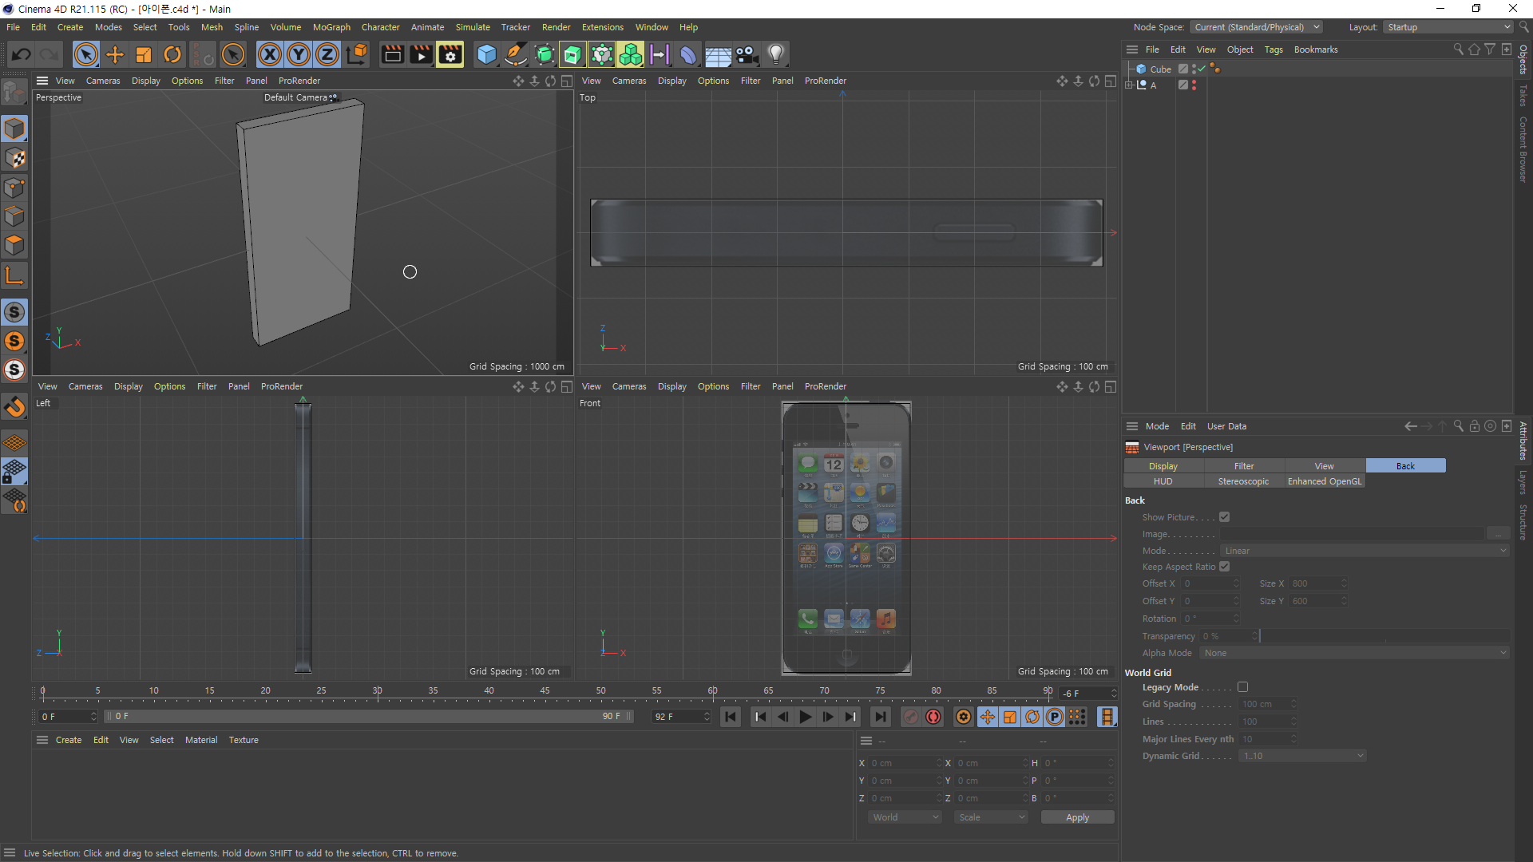Click the Transparency slider

point(1383,636)
